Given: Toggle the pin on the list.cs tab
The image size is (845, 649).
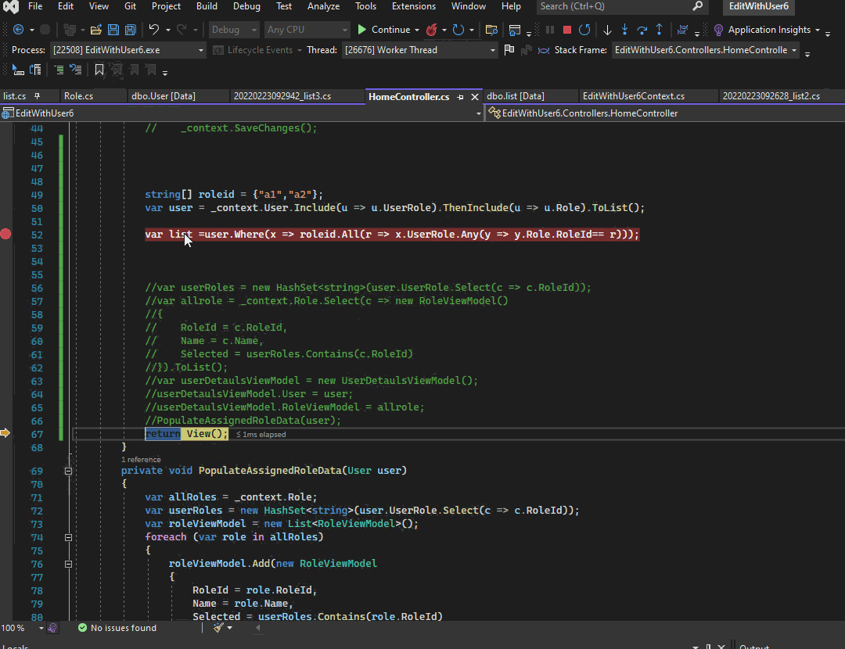Looking at the screenshot, I should point(38,96).
